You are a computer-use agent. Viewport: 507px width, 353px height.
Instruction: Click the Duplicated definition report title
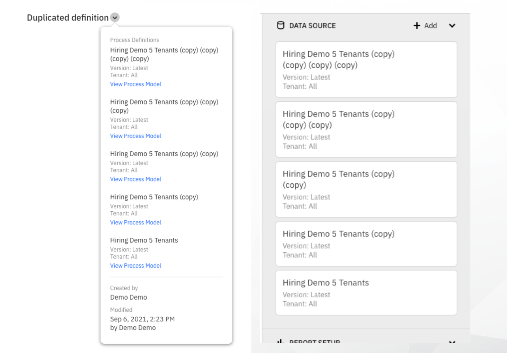click(68, 18)
